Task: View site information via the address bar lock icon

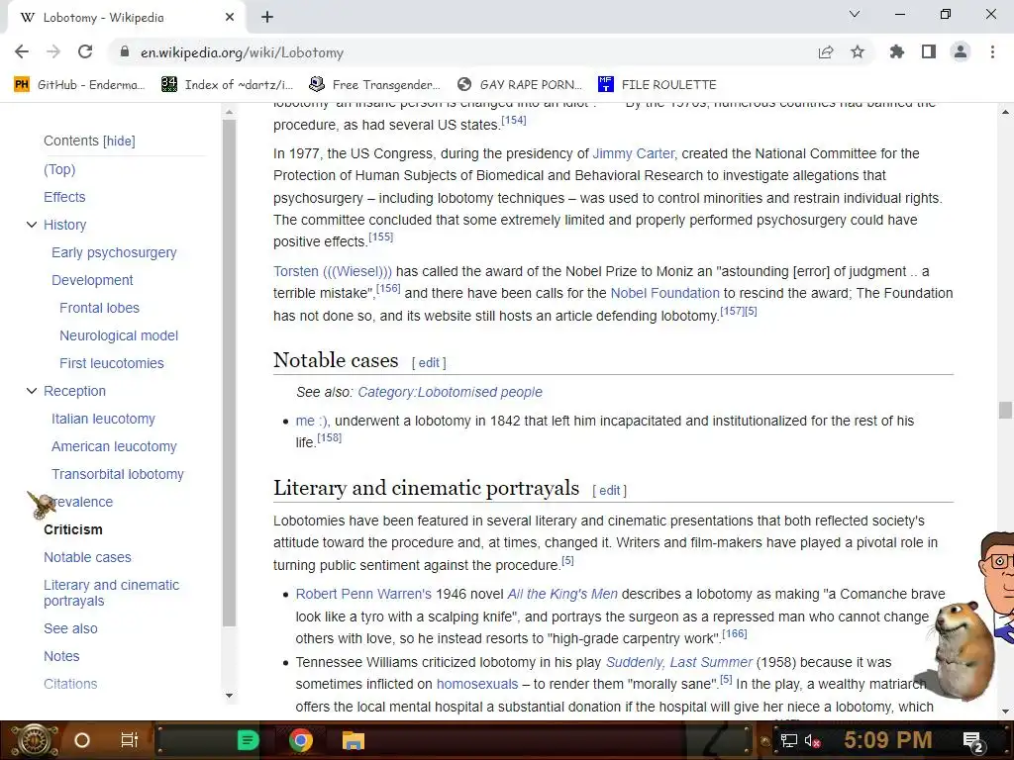Action: [125, 52]
